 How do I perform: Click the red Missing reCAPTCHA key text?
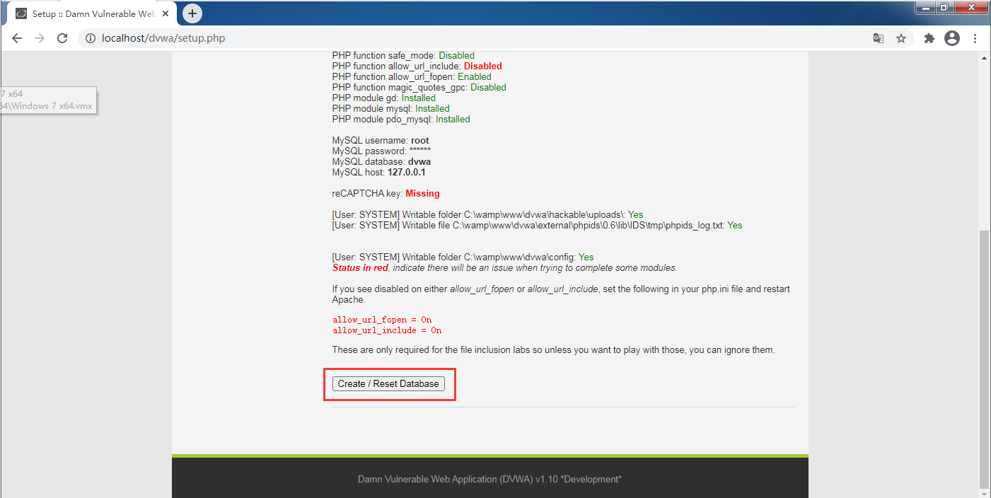[422, 193]
